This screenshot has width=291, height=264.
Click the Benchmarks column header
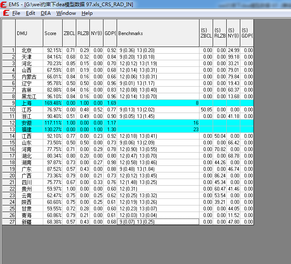click(158, 33)
